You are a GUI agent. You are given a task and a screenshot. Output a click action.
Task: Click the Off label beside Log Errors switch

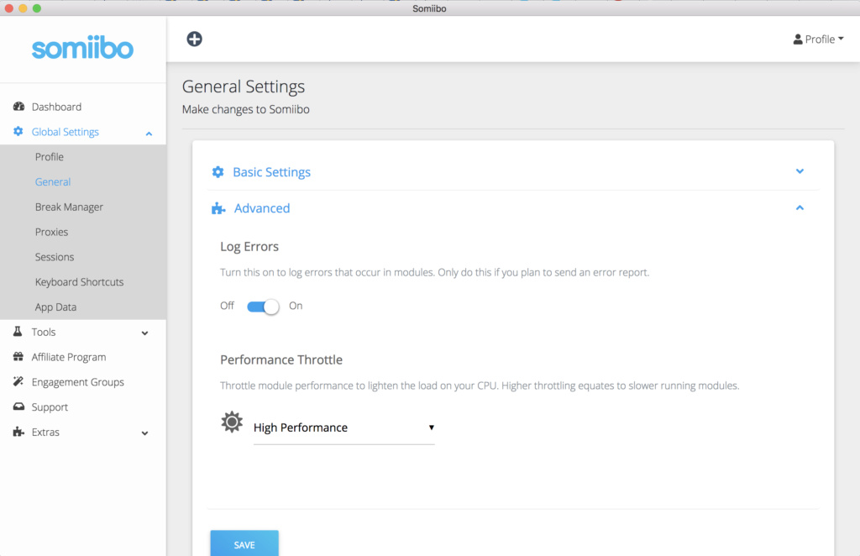227,306
